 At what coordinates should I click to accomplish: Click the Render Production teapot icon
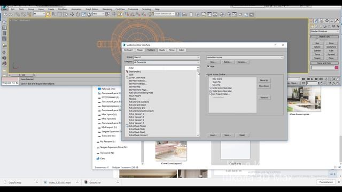coord(240,14)
